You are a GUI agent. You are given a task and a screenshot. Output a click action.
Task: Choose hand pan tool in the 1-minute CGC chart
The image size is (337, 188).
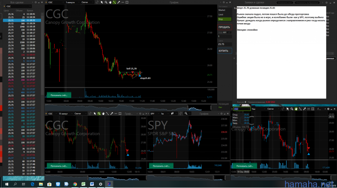point(110,2)
